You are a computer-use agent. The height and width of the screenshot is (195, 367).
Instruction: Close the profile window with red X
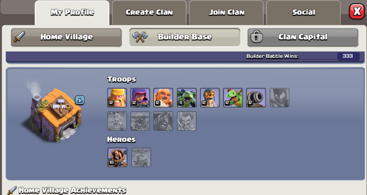357,11
